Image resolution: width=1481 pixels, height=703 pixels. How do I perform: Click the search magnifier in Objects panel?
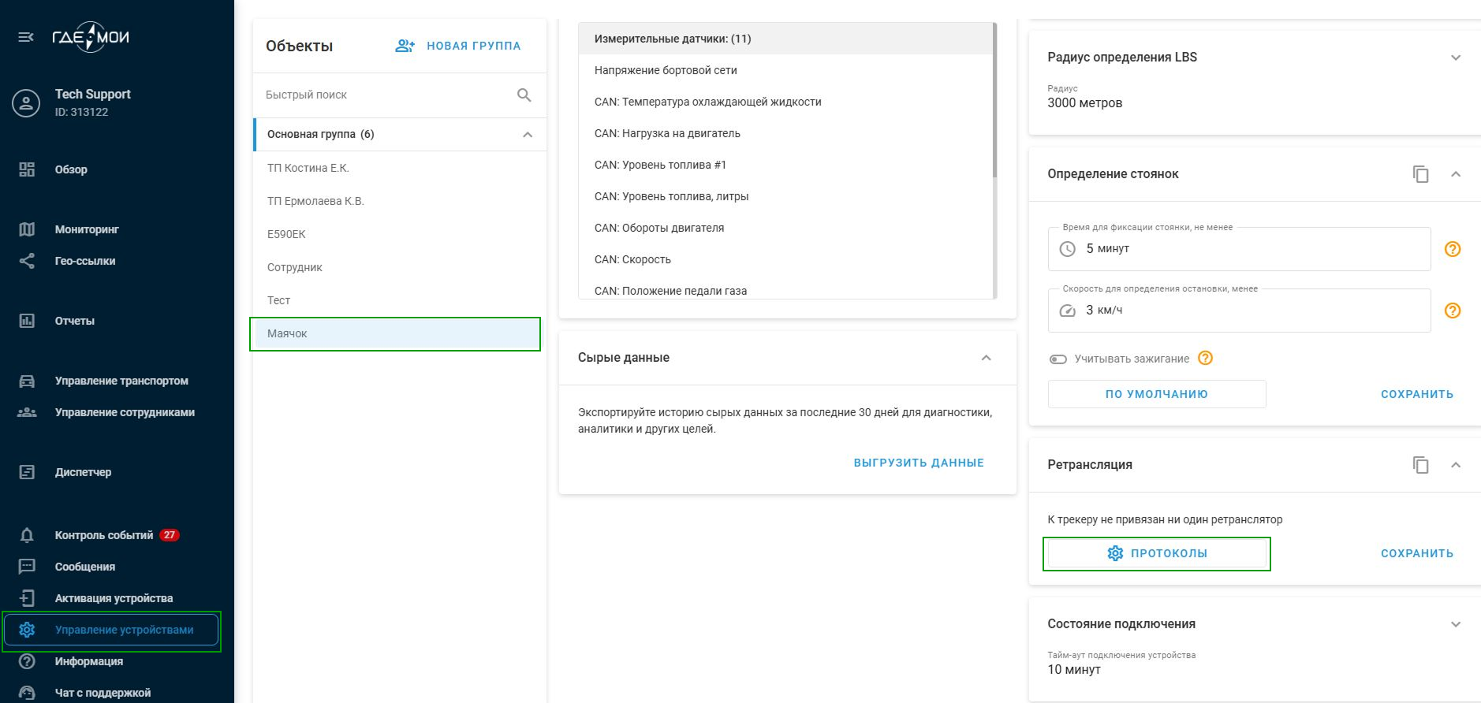pyautogui.click(x=524, y=95)
